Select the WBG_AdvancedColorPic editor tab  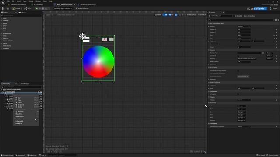(x=64, y=4)
